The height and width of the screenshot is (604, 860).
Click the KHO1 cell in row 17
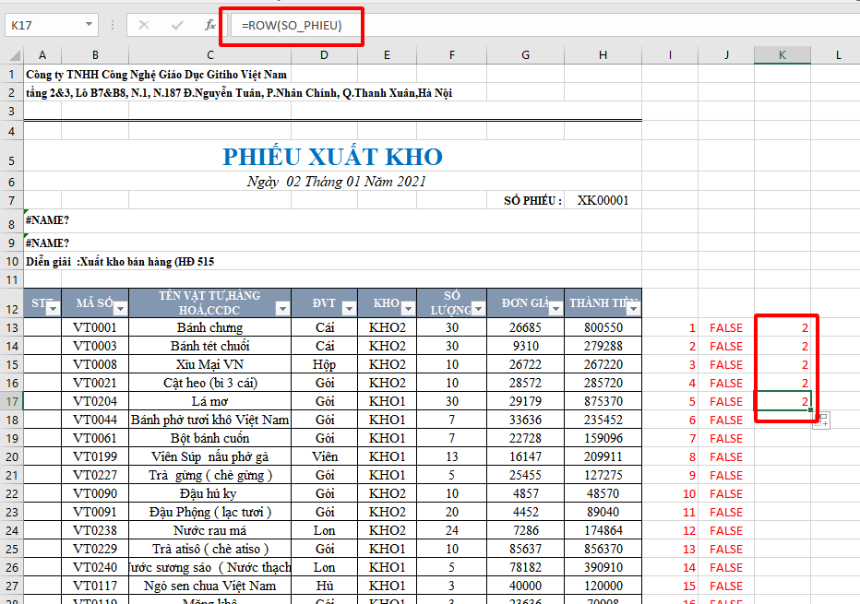point(388,402)
